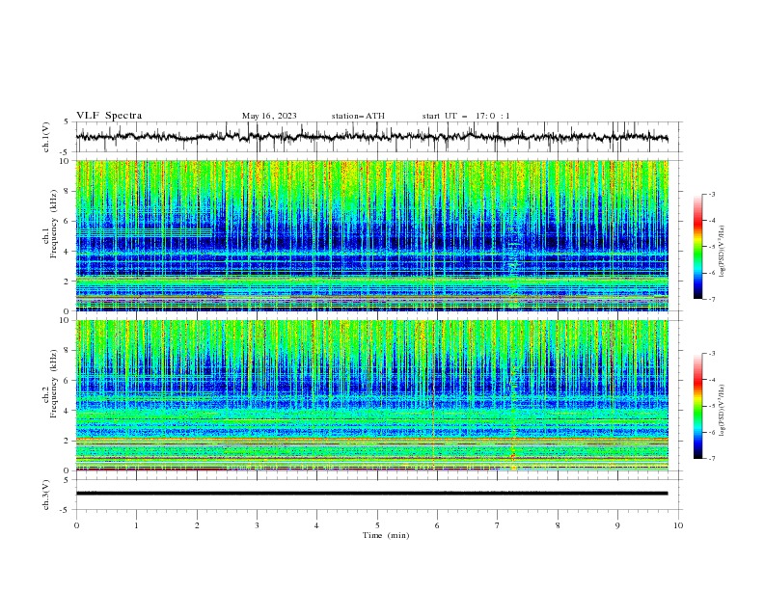Click the ch.3 flat black waveform trace

(371, 494)
